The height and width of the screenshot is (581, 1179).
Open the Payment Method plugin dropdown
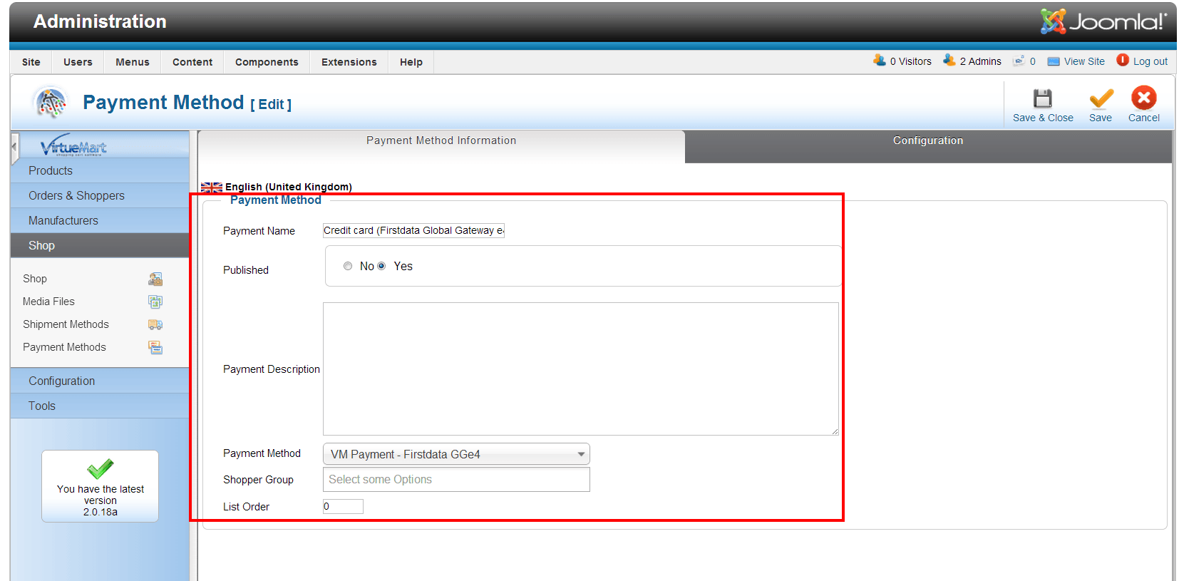456,454
